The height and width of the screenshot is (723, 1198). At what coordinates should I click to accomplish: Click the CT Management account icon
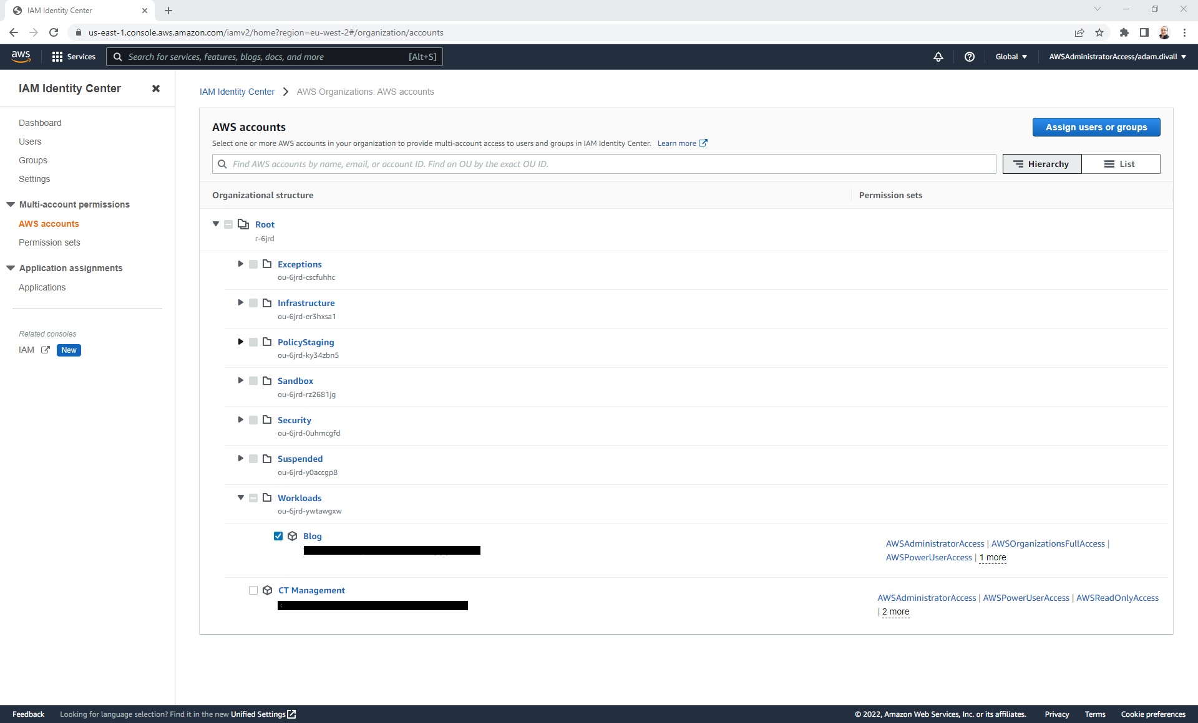click(x=268, y=590)
